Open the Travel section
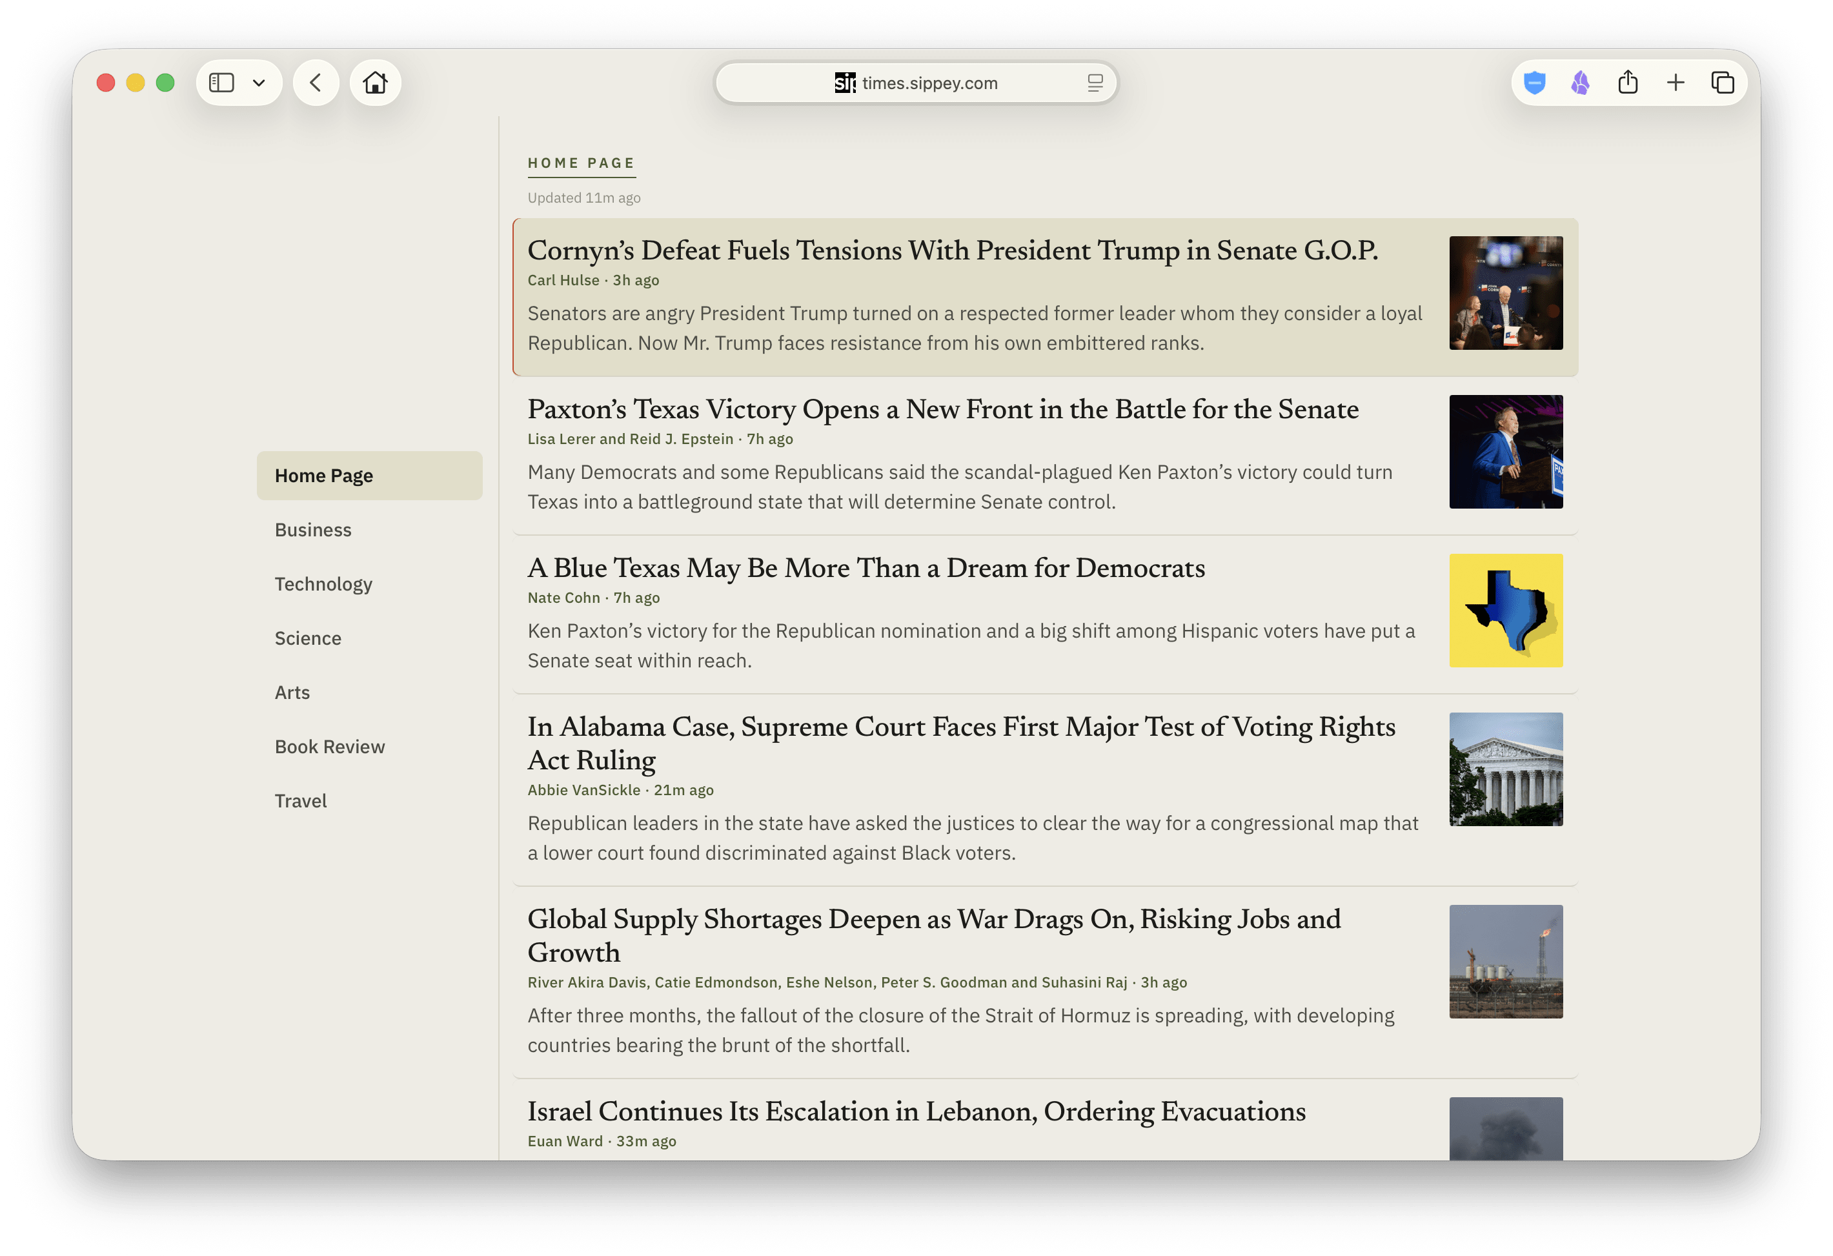Viewport: 1833px width, 1256px height. pos(301,802)
